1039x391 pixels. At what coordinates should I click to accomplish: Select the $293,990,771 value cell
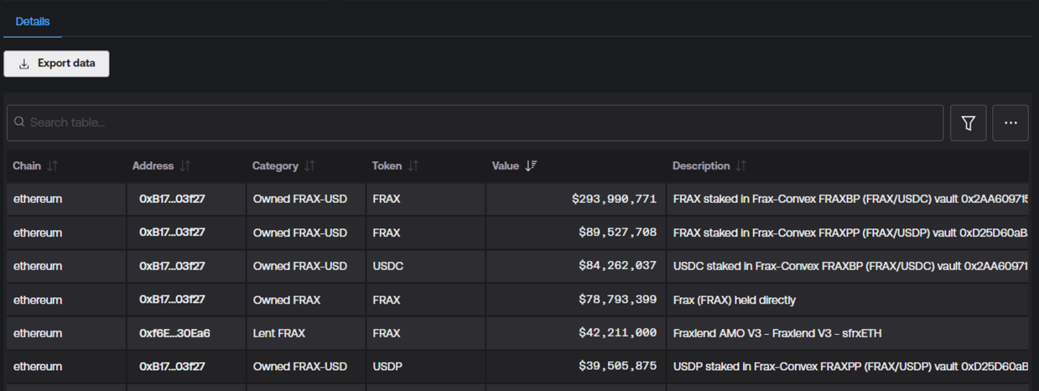(614, 199)
